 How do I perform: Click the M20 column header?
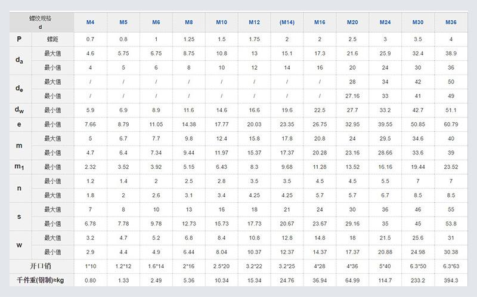tap(352, 22)
